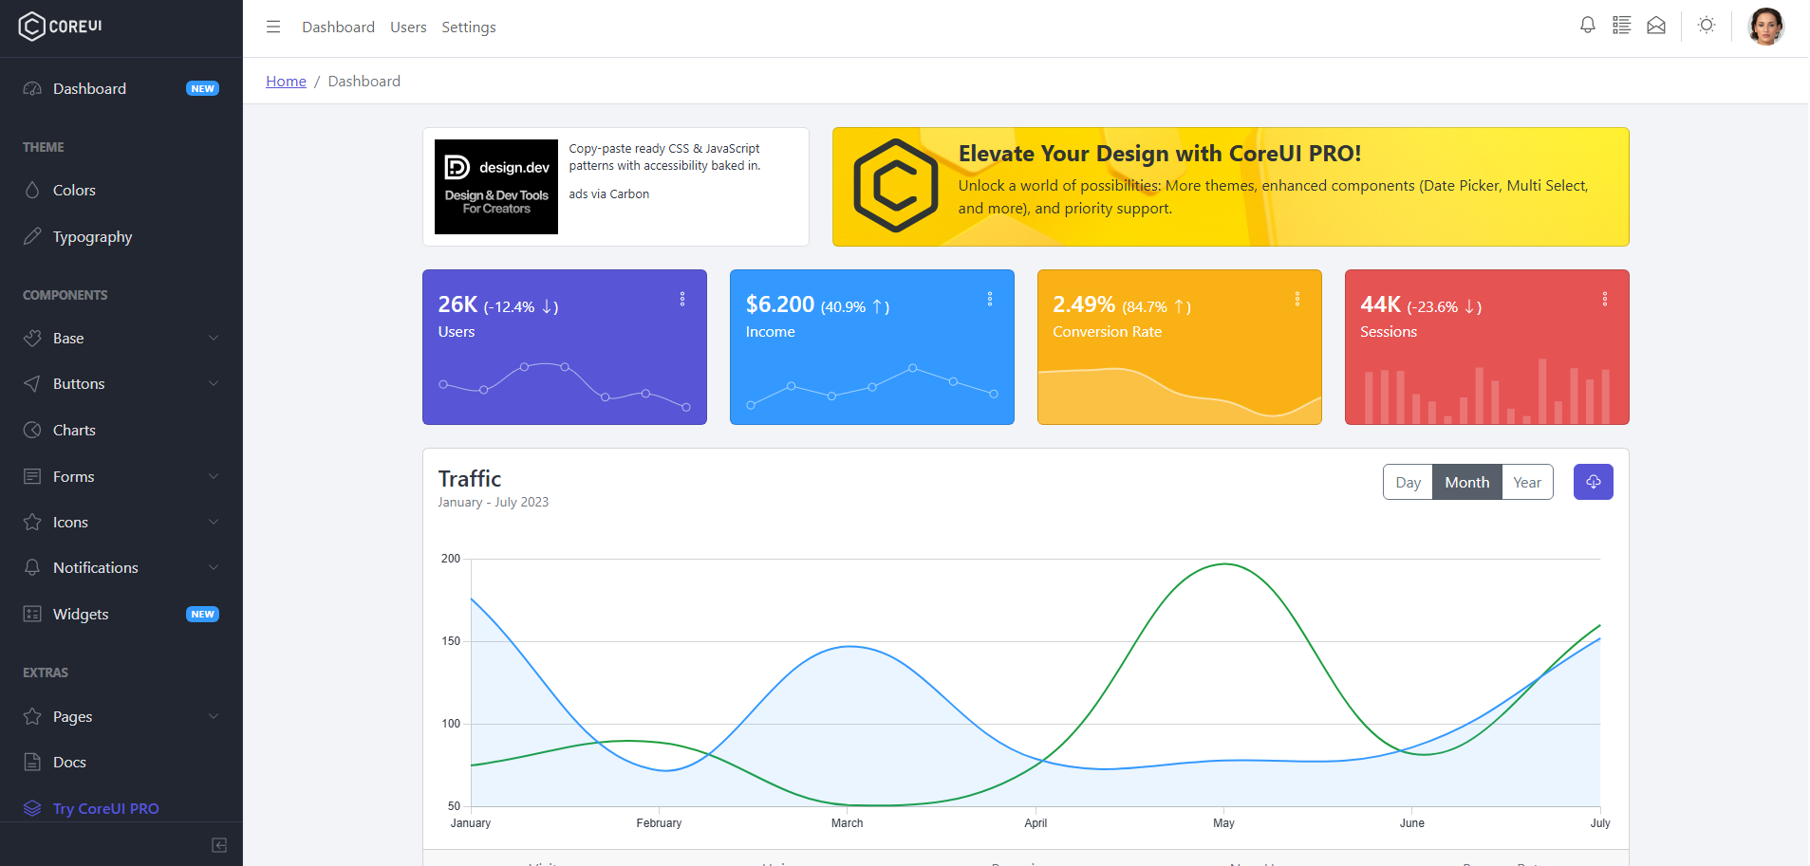Click the Try CoreUI PRO layers icon
This screenshot has width=1810, height=866.
(x=32, y=808)
